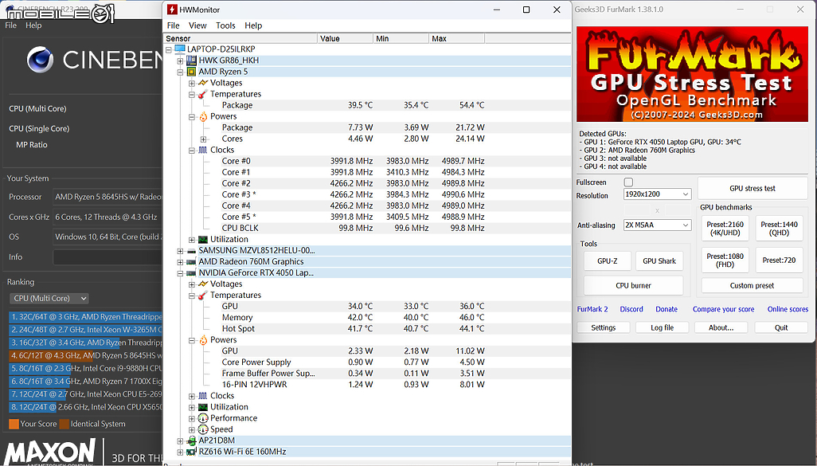Viewport: 817px width, 466px height.
Task: Open HWMonitor View menu
Action: coord(197,25)
